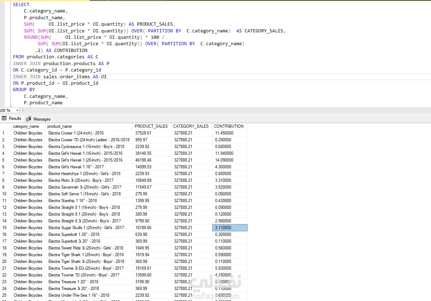Click PRODUCT_SALES value 37528.61
The image size is (431, 301).
coord(152,133)
